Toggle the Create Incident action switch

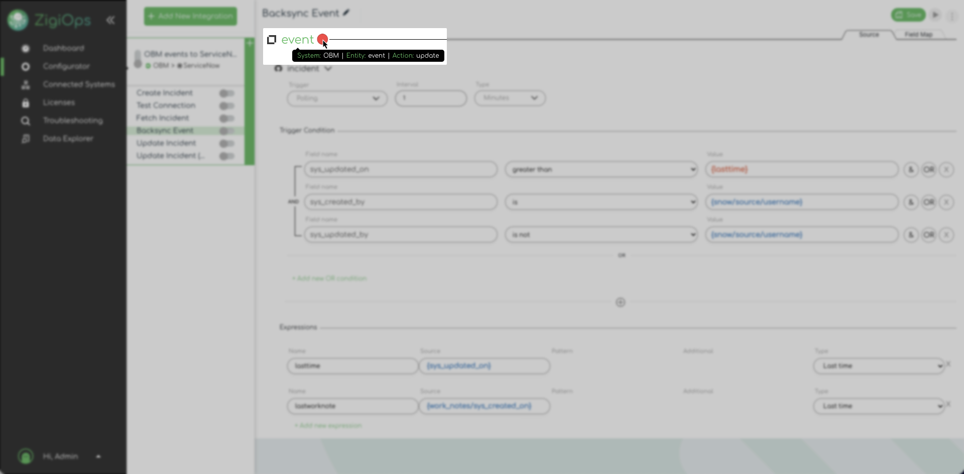click(226, 93)
